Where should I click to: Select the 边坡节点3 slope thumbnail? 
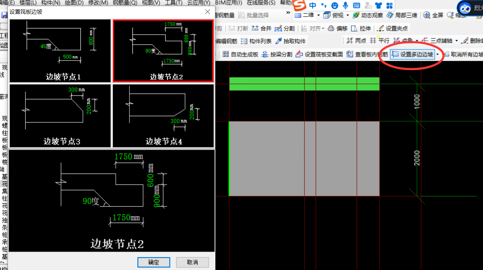click(60, 116)
